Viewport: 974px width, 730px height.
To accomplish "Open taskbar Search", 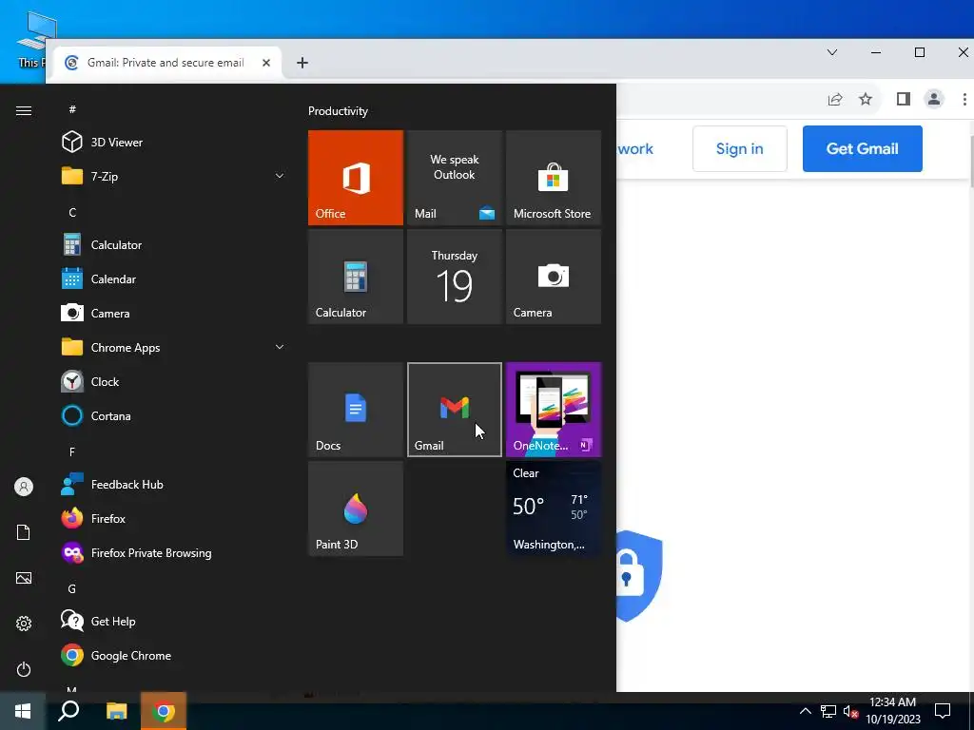I will [x=68, y=711].
